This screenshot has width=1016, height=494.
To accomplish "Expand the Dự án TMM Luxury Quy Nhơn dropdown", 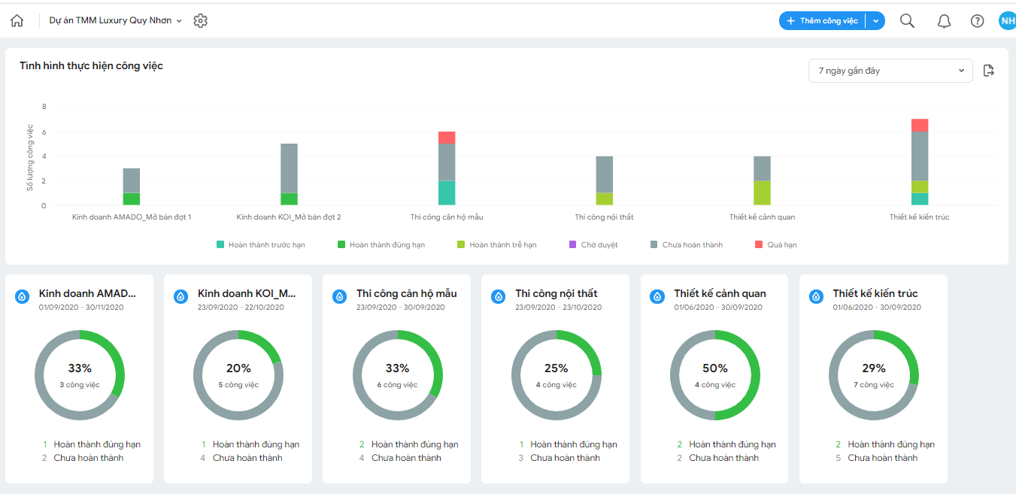I will click(x=116, y=21).
